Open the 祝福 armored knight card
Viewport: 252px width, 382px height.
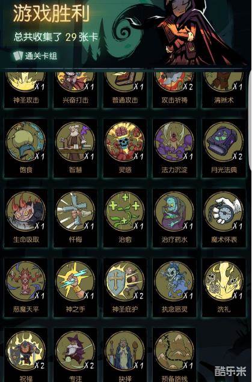(x=26, y=355)
